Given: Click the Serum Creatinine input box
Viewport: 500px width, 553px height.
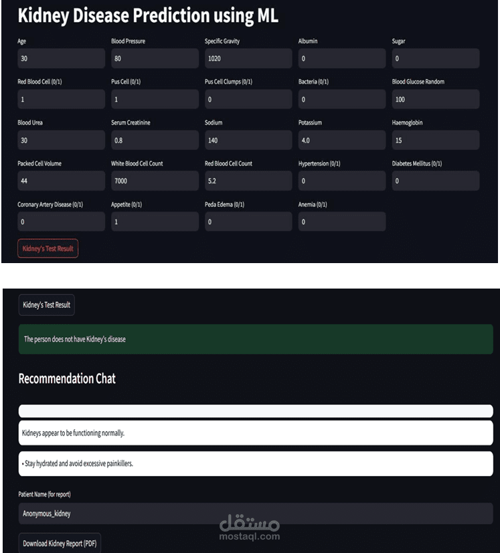Looking at the screenshot, I should [155, 140].
